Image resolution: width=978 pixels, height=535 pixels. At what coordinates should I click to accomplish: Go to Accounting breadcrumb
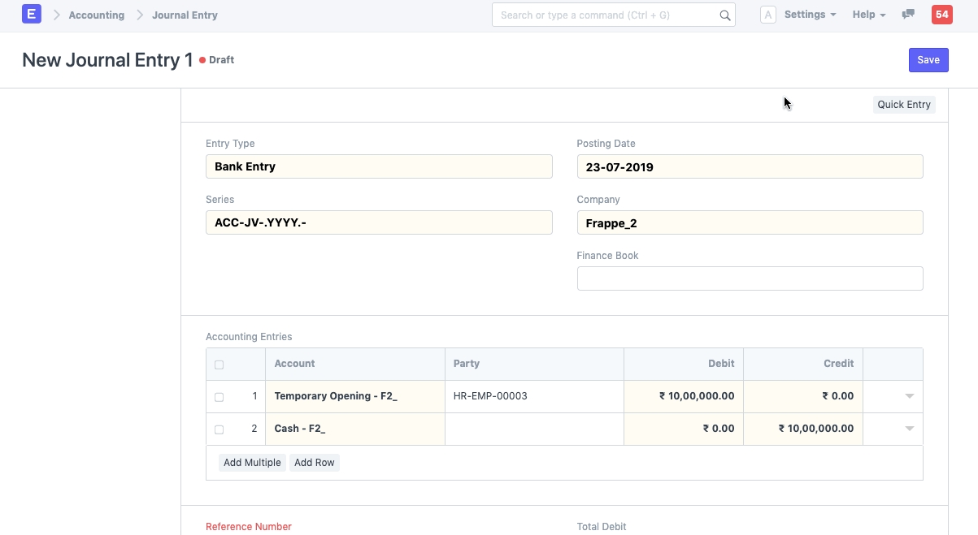point(97,15)
